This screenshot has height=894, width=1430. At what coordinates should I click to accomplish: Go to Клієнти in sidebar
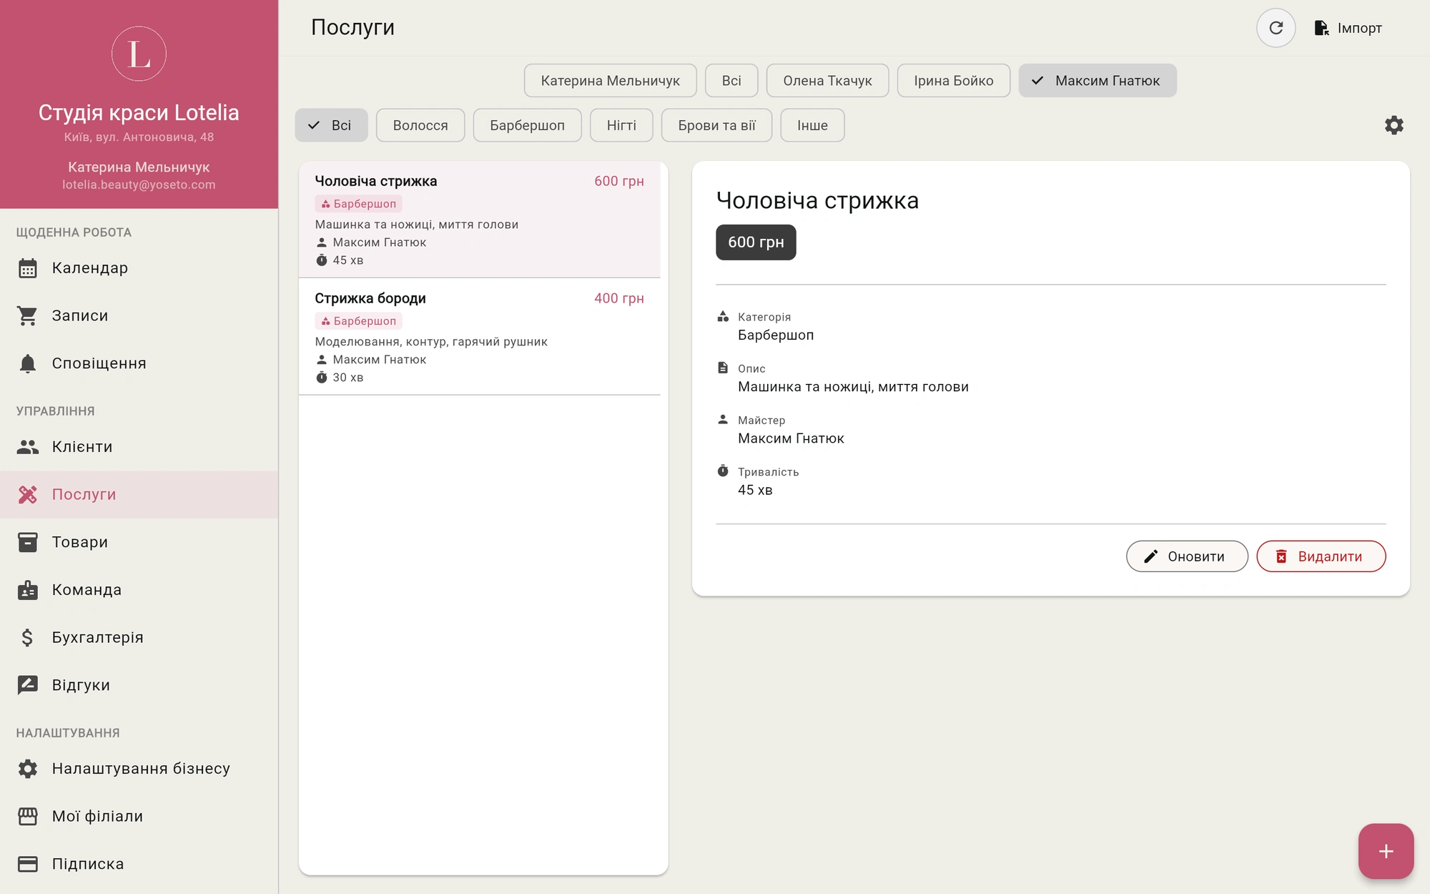coord(139,447)
